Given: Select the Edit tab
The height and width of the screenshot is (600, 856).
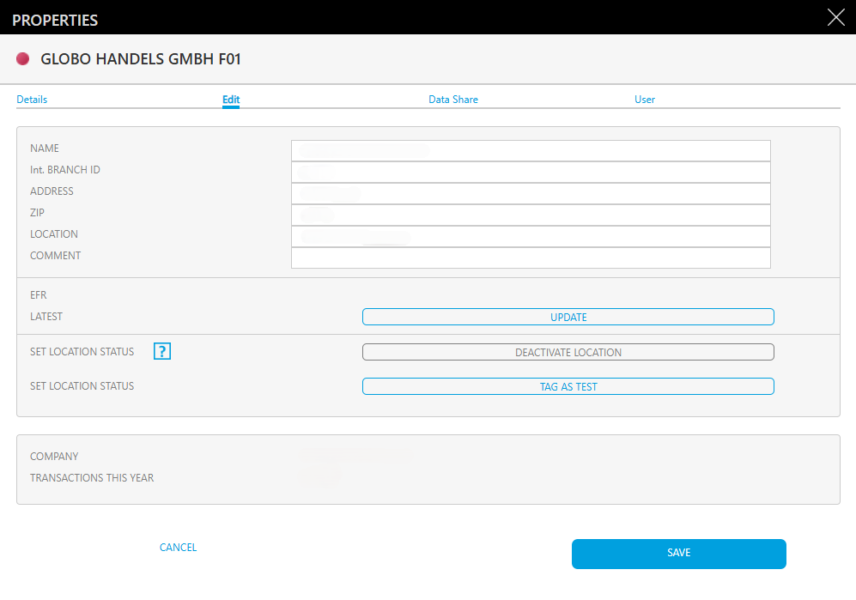Looking at the screenshot, I should (x=231, y=100).
